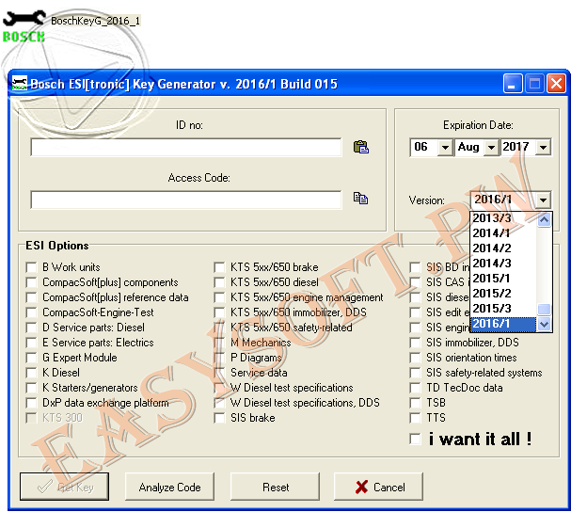Image resolution: width=587 pixels, height=528 pixels.
Task: Check KTS 5xx/650 brake
Action: pos(219,267)
